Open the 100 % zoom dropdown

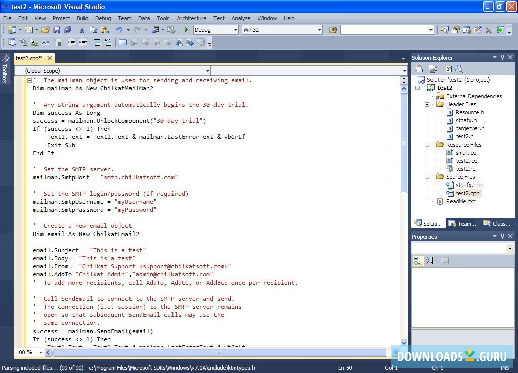[x=40, y=353]
